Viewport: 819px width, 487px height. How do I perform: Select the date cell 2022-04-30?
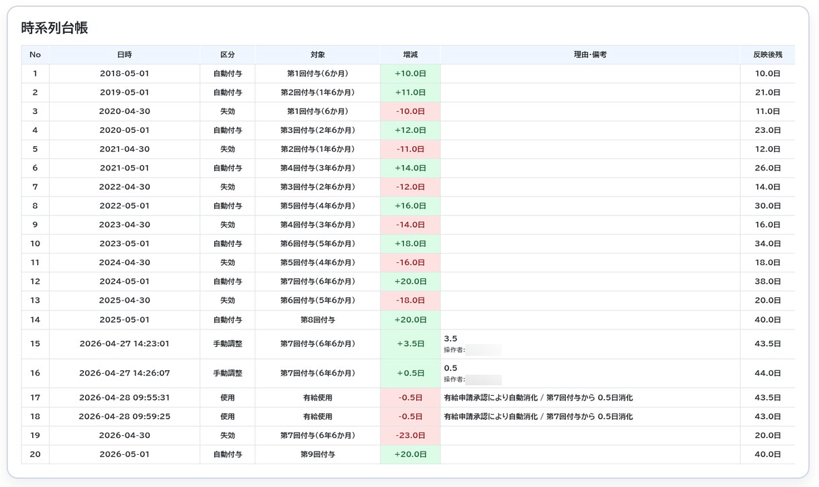point(124,187)
